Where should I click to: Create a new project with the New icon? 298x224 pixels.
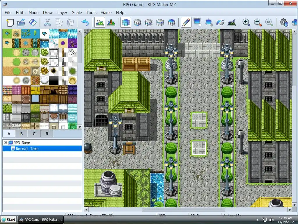click(10, 22)
